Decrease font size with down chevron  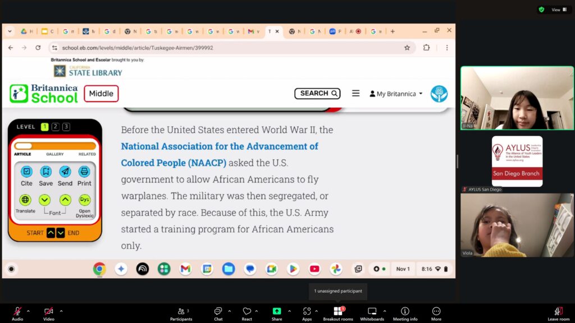click(45, 200)
